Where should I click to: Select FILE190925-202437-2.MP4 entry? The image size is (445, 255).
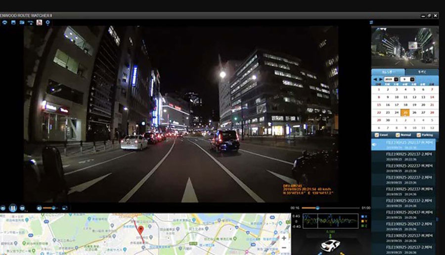click(x=403, y=226)
